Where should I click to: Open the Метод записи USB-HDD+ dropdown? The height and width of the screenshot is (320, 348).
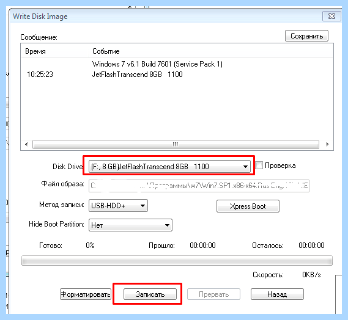tap(118, 206)
